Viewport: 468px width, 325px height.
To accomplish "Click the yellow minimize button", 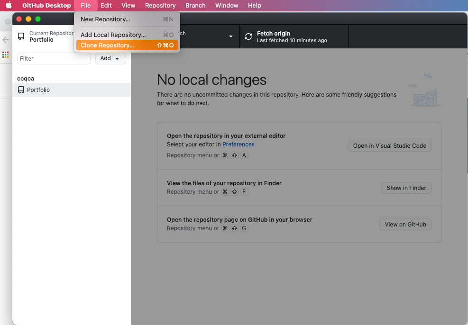I will point(28,19).
